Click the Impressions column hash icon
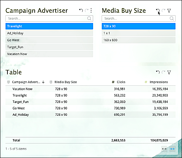Viewport: 182px width, 158px height. click(x=146, y=82)
